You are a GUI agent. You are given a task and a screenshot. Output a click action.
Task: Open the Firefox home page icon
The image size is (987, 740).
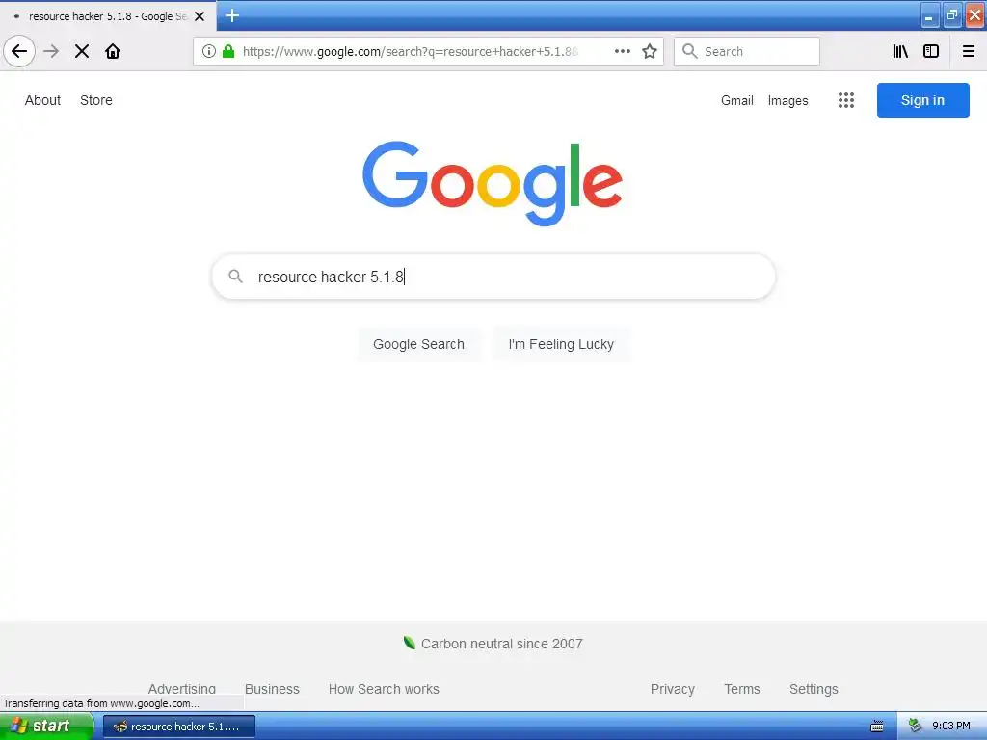tap(113, 51)
